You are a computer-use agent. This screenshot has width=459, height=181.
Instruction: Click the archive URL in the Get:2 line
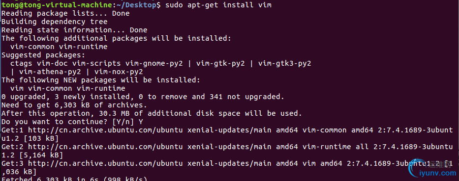coord(105,147)
